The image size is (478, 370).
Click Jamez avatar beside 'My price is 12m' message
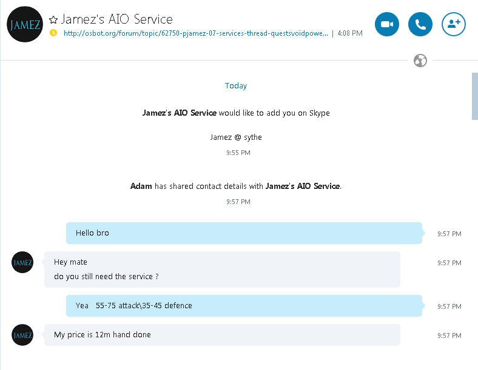coord(22,335)
